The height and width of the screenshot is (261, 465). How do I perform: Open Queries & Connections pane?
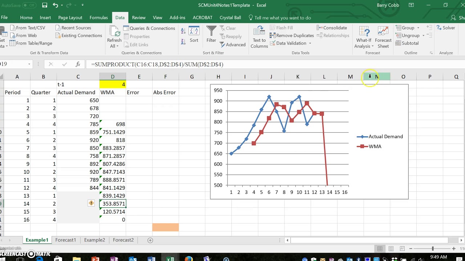point(149,28)
